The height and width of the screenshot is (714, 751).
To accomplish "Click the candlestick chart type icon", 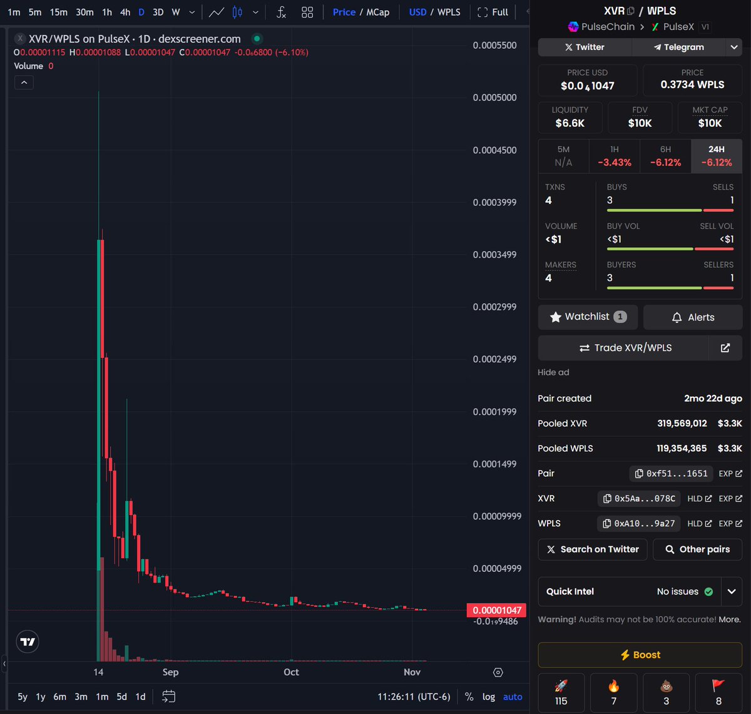I will [237, 12].
